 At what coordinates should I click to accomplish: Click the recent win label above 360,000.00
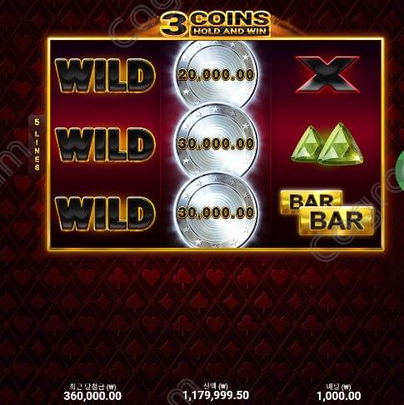92,387
